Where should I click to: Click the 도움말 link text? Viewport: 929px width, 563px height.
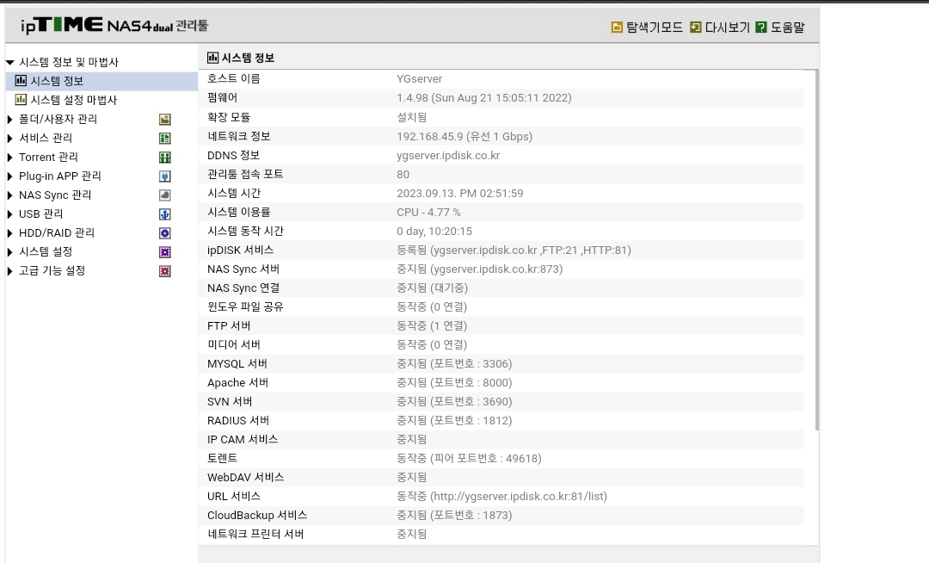(x=787, y=28)
